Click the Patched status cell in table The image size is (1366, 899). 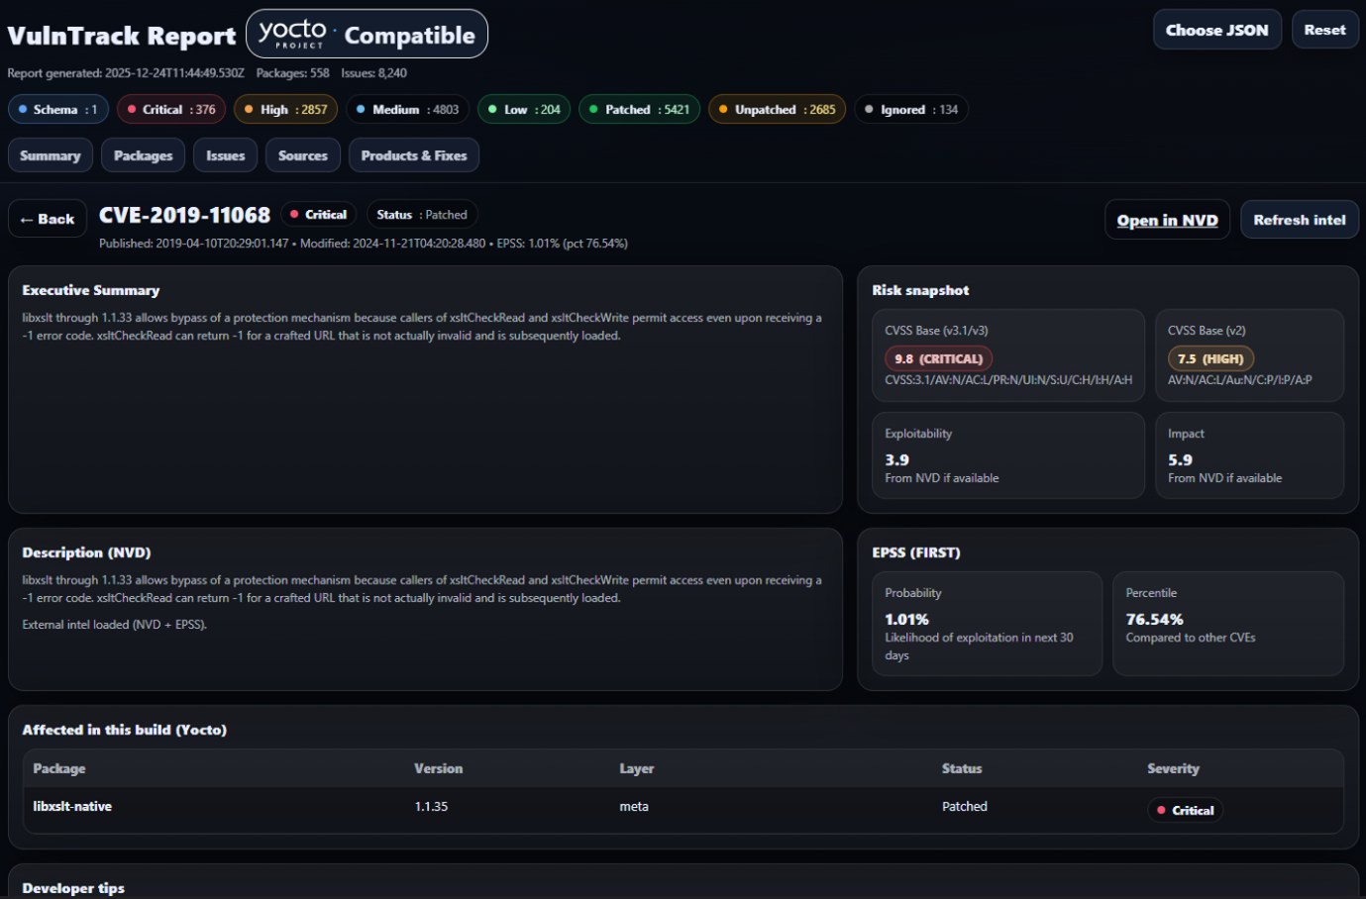tap(964, 806)
